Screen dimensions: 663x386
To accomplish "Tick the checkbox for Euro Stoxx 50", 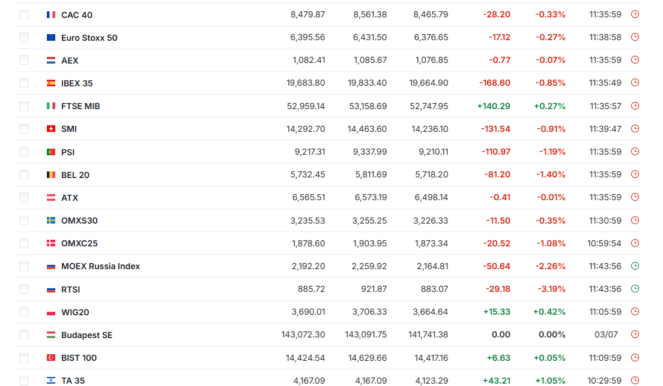I will coord(24,38).
